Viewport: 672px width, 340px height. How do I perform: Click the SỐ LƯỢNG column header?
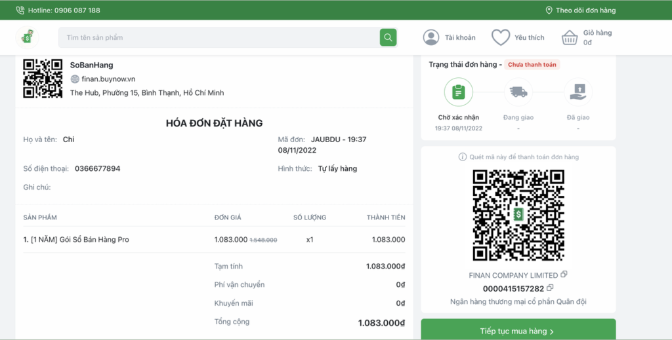pos(310,217)
